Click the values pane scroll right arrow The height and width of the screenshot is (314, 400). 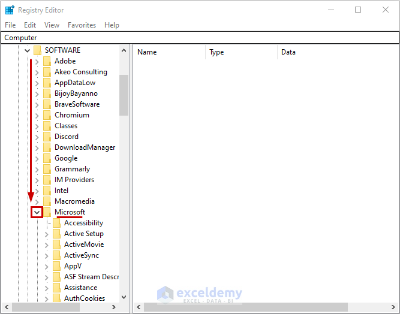coord(393,307)
